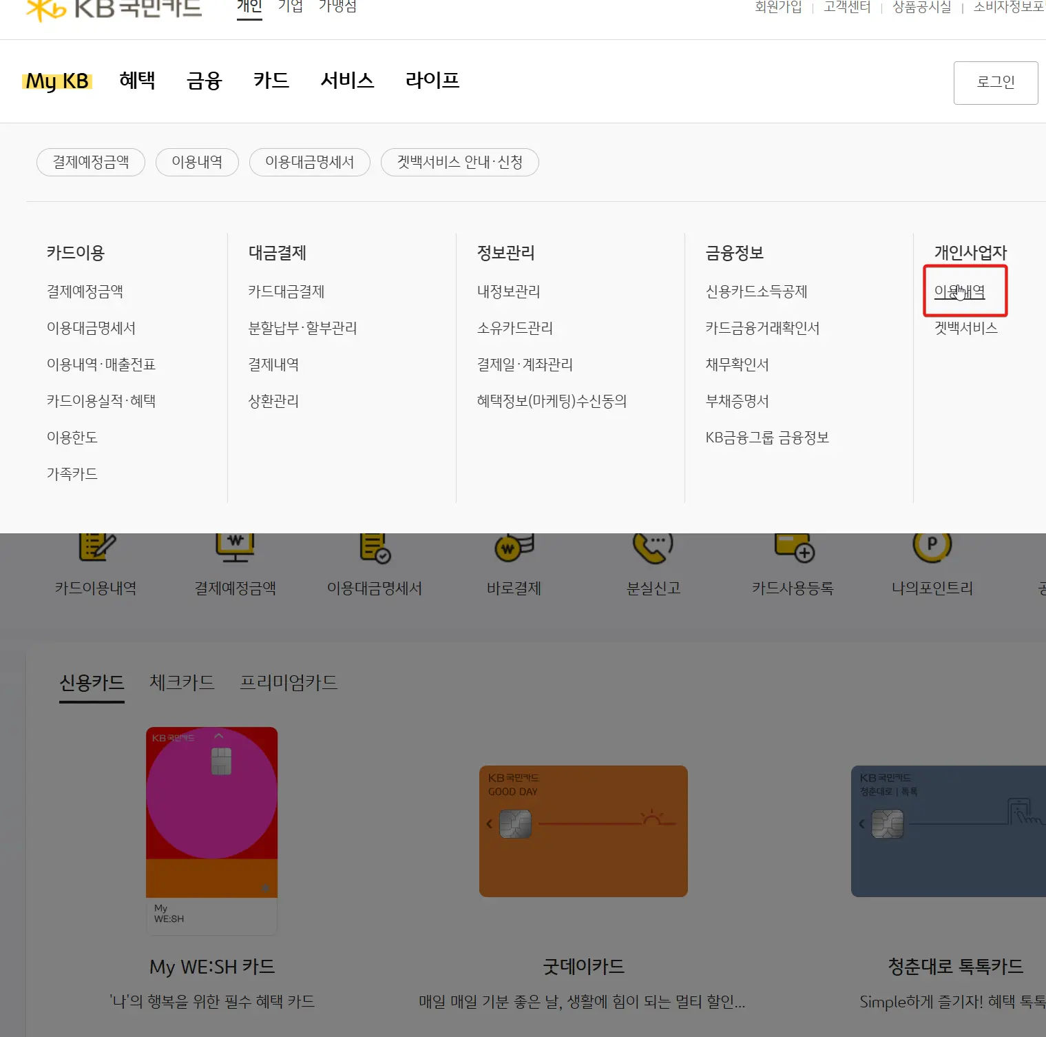Open 이용대금명세서 under 카드이용

(91, 328)
